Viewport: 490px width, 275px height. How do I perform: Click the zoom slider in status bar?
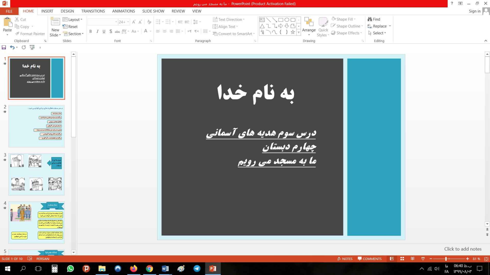[x=446, y=259]
